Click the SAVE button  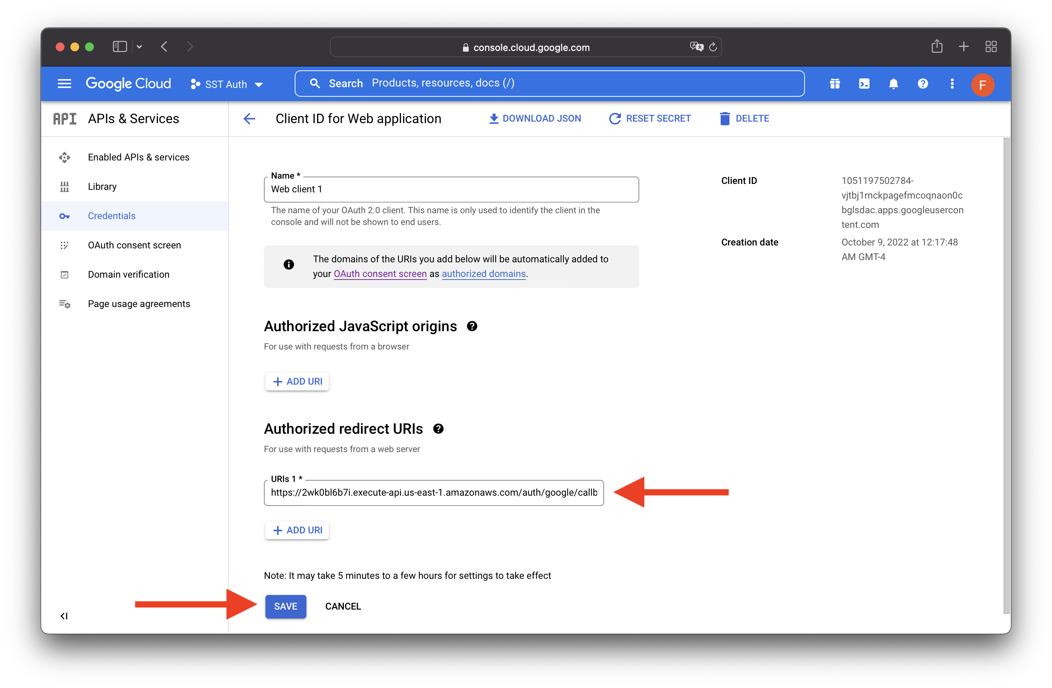pos(286,606)
